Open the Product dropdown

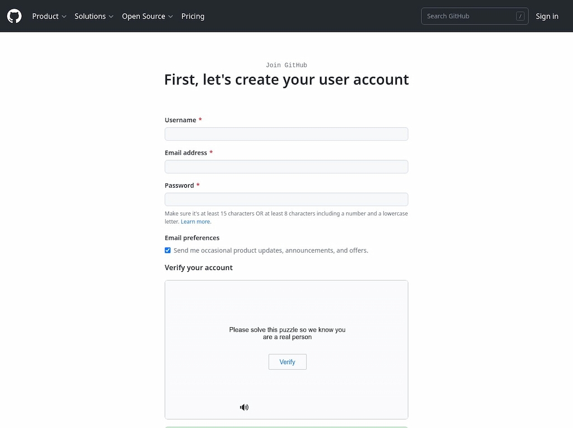pos(46,16)
